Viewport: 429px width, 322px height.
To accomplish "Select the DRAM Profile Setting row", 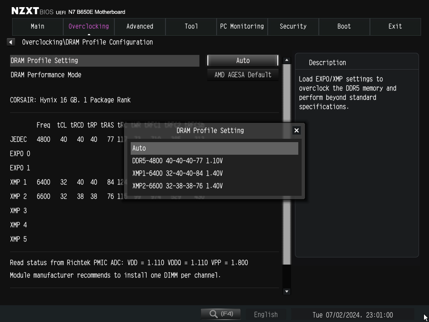I will pos(105,60).
